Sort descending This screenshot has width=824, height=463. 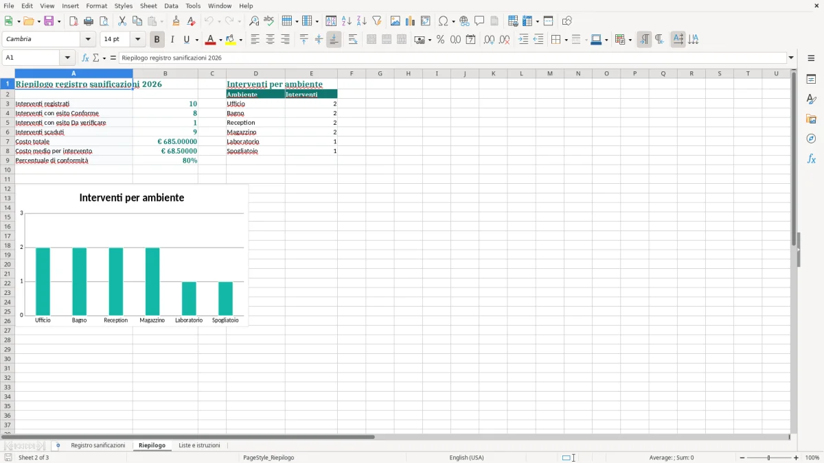coord(362,21)
